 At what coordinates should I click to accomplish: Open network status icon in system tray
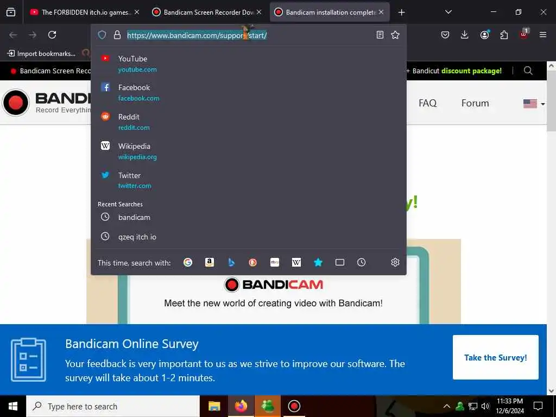[x=473, y=406]
